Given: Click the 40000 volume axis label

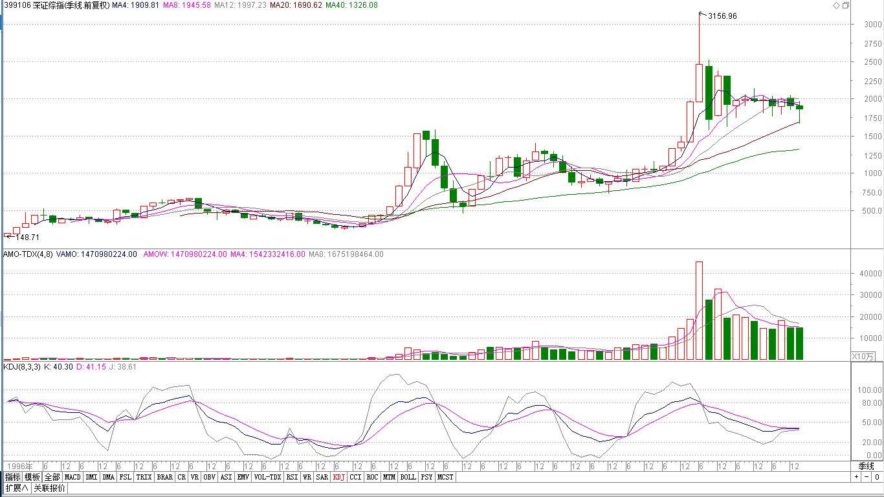Looking at the screenshot, I should 870,274.
